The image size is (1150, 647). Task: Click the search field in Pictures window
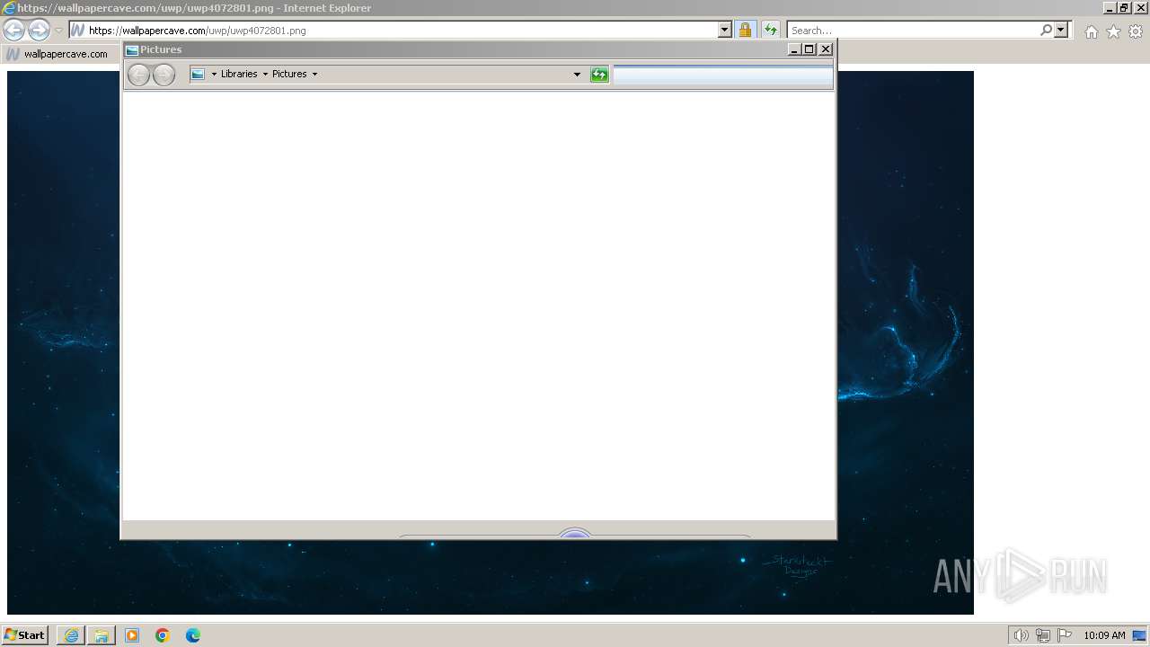[x=722, y=75]
